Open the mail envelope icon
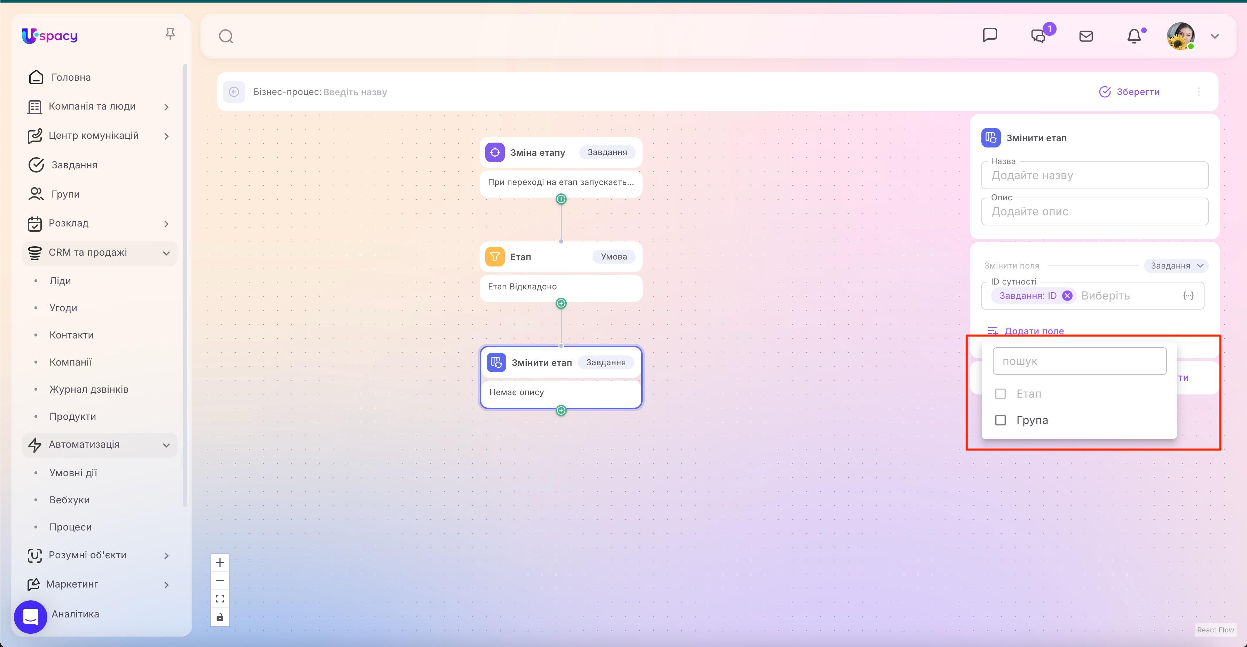Screen dimensions: 1247x647 (x=1086, y=35)
